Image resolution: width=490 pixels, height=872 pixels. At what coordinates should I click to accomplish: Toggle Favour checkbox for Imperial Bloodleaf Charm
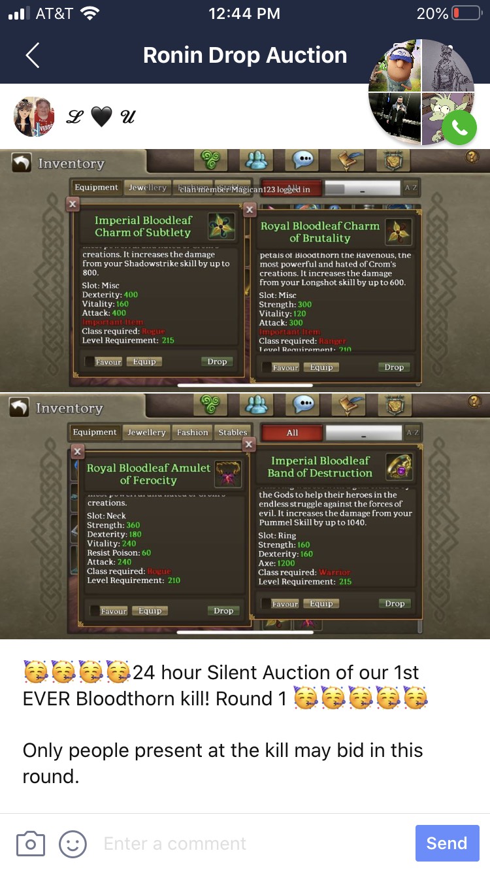coord(90,361)
